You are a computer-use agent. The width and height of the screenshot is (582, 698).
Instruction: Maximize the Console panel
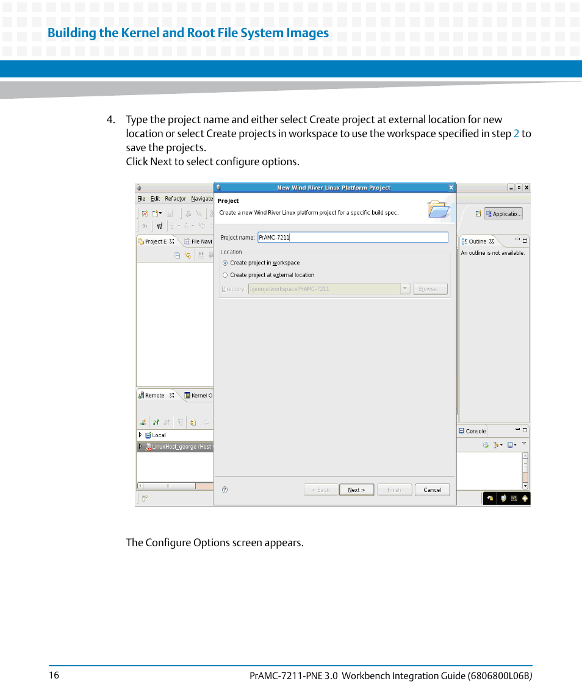point(525,430)
